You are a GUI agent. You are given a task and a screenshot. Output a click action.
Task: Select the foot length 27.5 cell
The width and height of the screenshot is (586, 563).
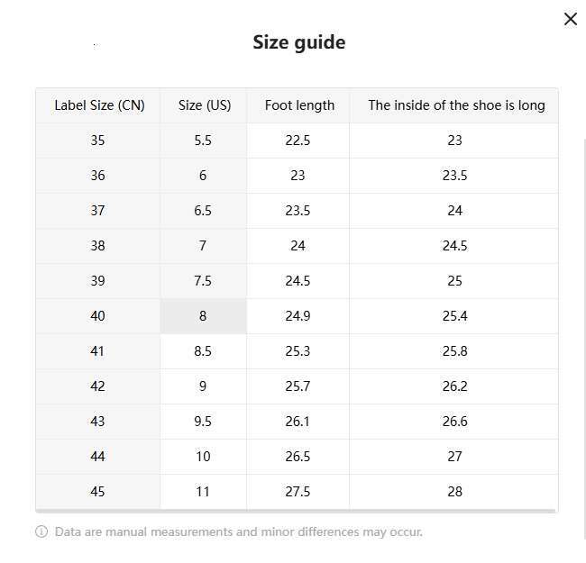[x=298, y=492]
